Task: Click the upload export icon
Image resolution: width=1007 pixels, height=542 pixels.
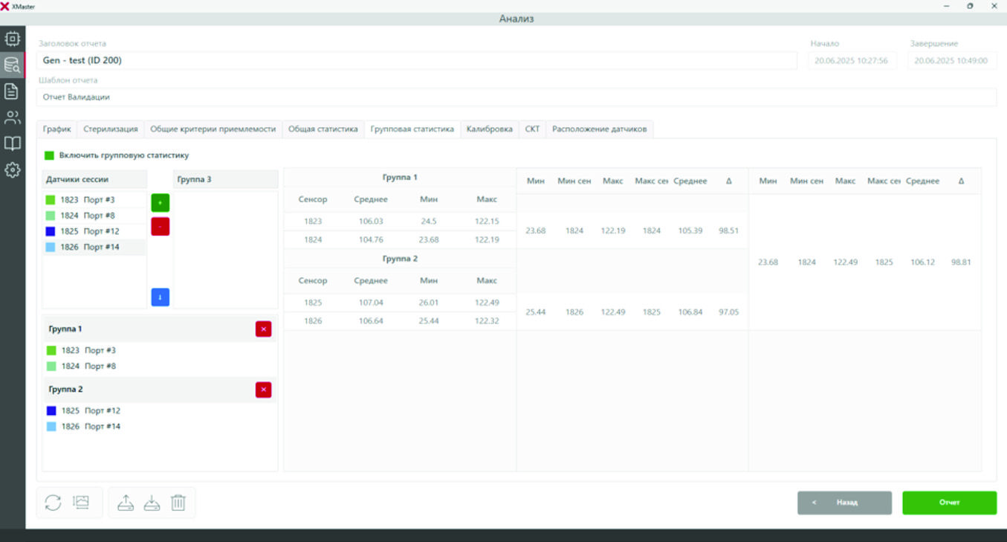Action: click(x=126, y=503)
